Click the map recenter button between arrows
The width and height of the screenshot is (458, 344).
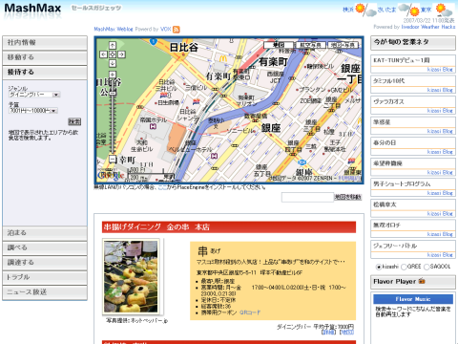[113, 54]
